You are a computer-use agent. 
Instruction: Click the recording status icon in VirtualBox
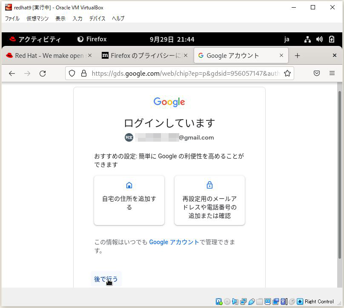pos(276,302)
